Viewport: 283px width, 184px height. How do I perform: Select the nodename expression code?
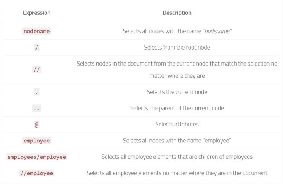pos(37,32)
